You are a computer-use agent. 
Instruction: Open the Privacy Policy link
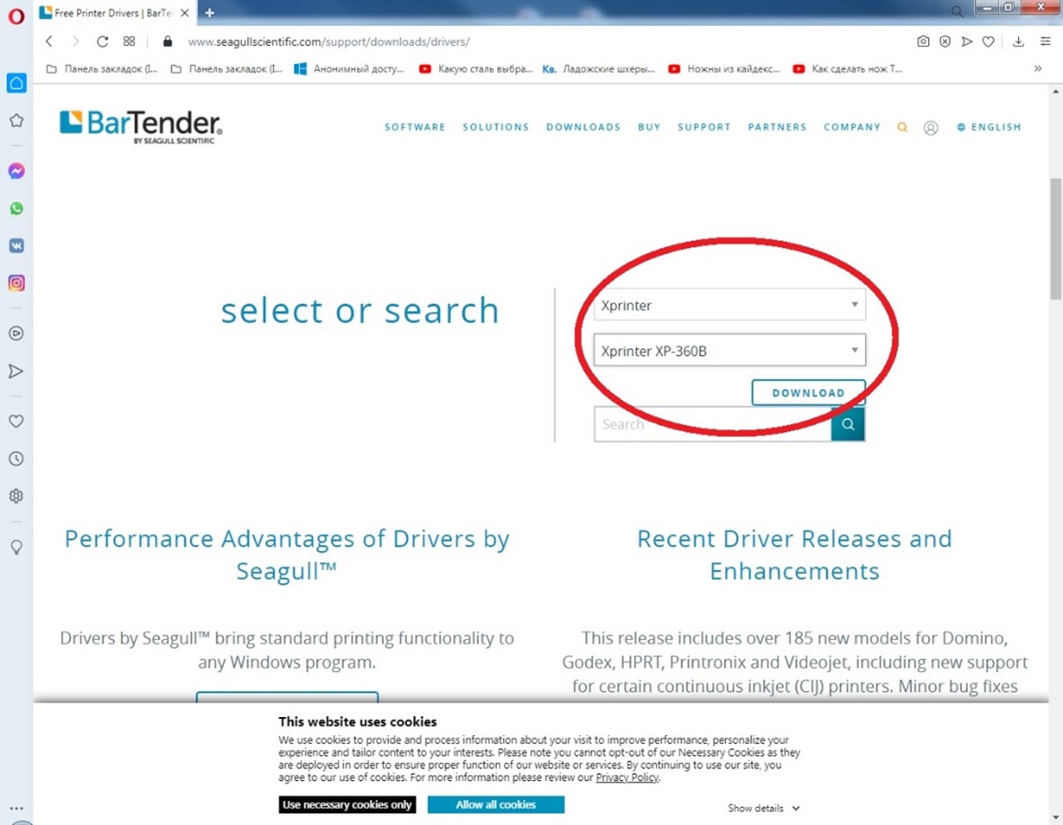(627, 777)
